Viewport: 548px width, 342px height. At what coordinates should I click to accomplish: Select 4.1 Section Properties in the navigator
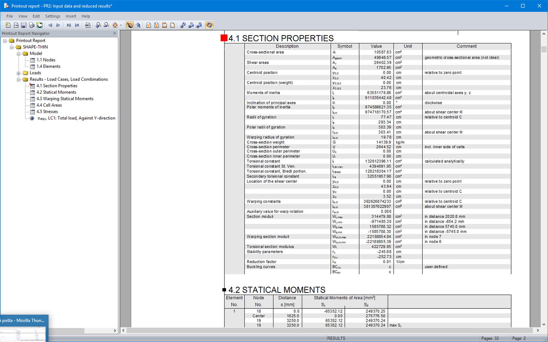[x=57, y=86]
